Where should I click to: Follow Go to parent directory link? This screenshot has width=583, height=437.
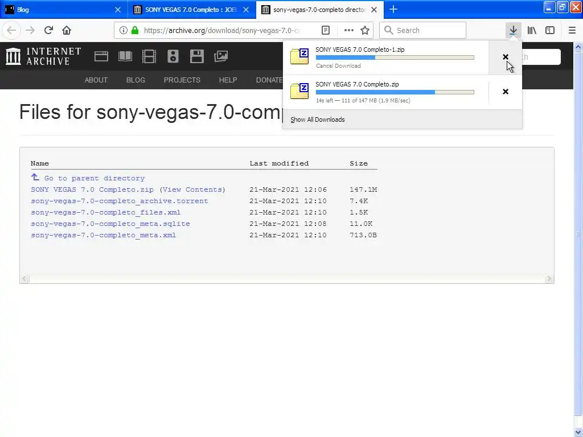point(95,178)
